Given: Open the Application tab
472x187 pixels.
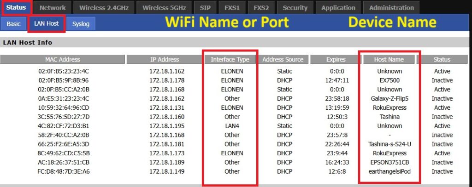Looking at the screenshot, I should pyautogui.click(x=338, y=7).
